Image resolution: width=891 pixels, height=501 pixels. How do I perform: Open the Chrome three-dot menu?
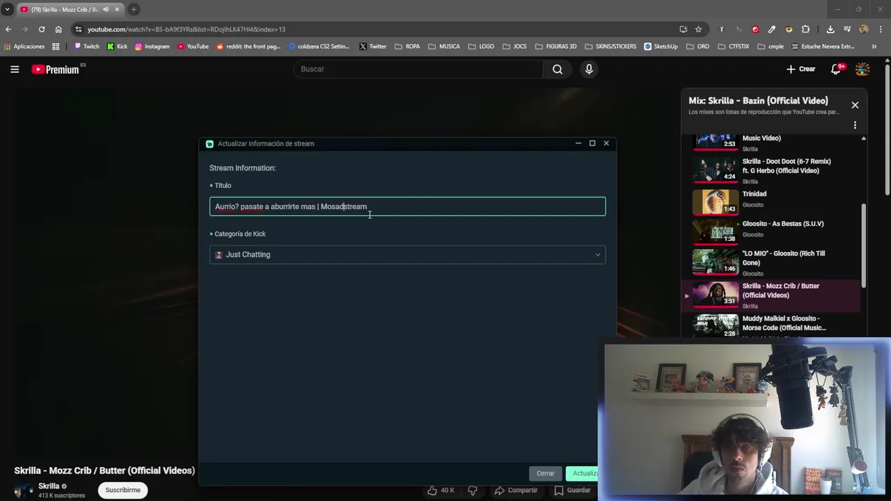pyautogui.click(x=879, y=29)
